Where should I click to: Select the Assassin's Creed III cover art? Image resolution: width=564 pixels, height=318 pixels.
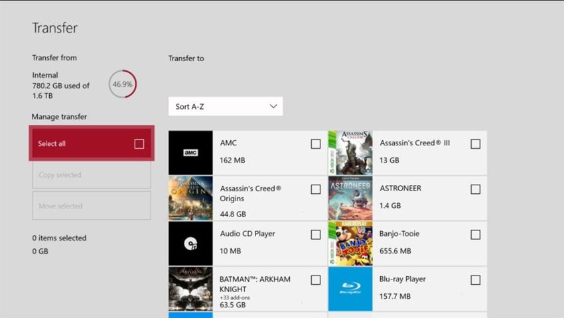(x=350, y=153)
